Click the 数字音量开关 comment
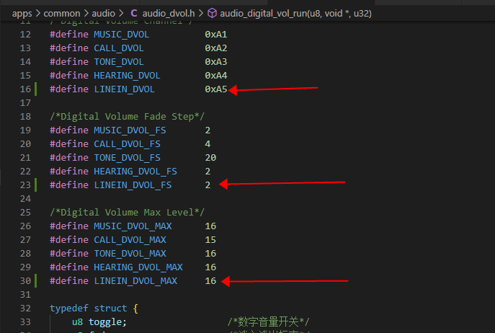The width and height of the screenshot is (495, 333). tap(268, 322)
